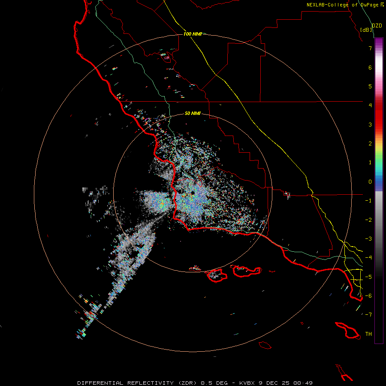The height and width of the screenshot is (386, 386).
Task: Click the 0.5 DEG elevation text in the caption
Action: (214, 383)
